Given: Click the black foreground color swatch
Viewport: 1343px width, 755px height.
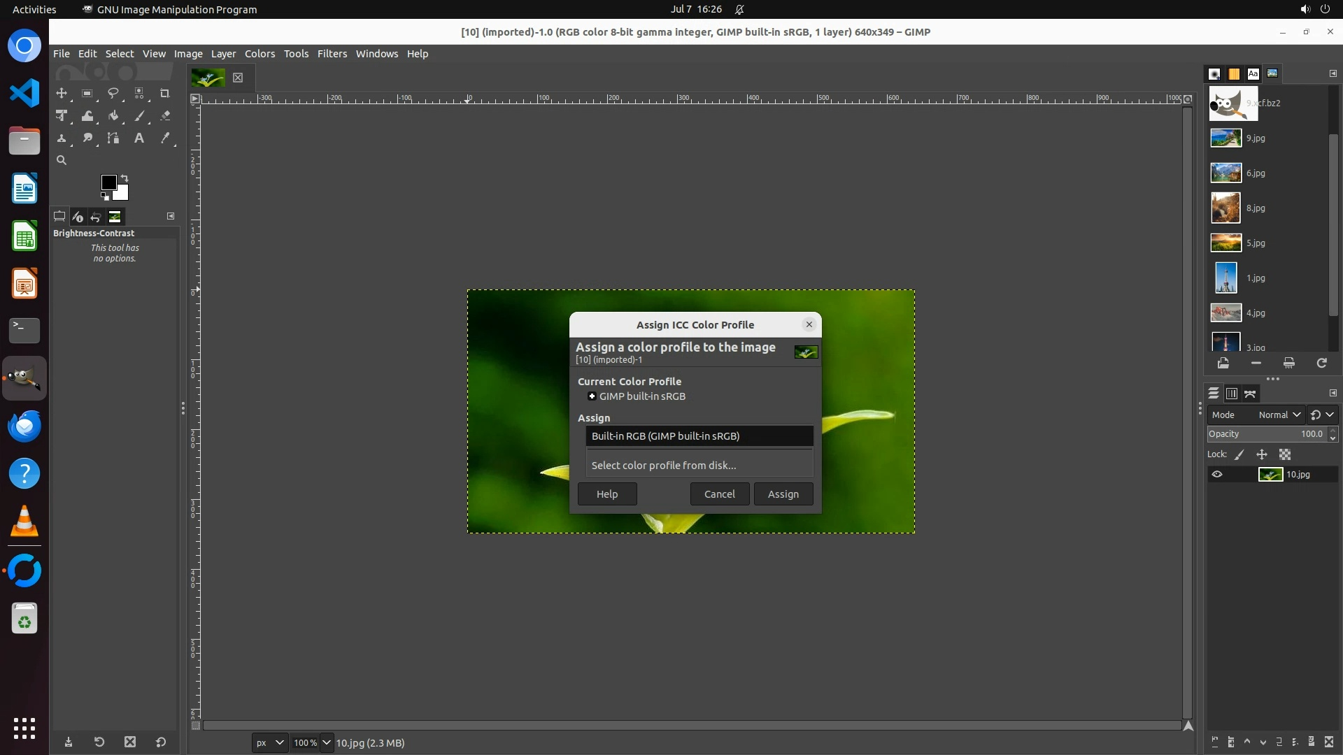Looking at the screenshot, I should pyautogui.click(x=108, y=182).
